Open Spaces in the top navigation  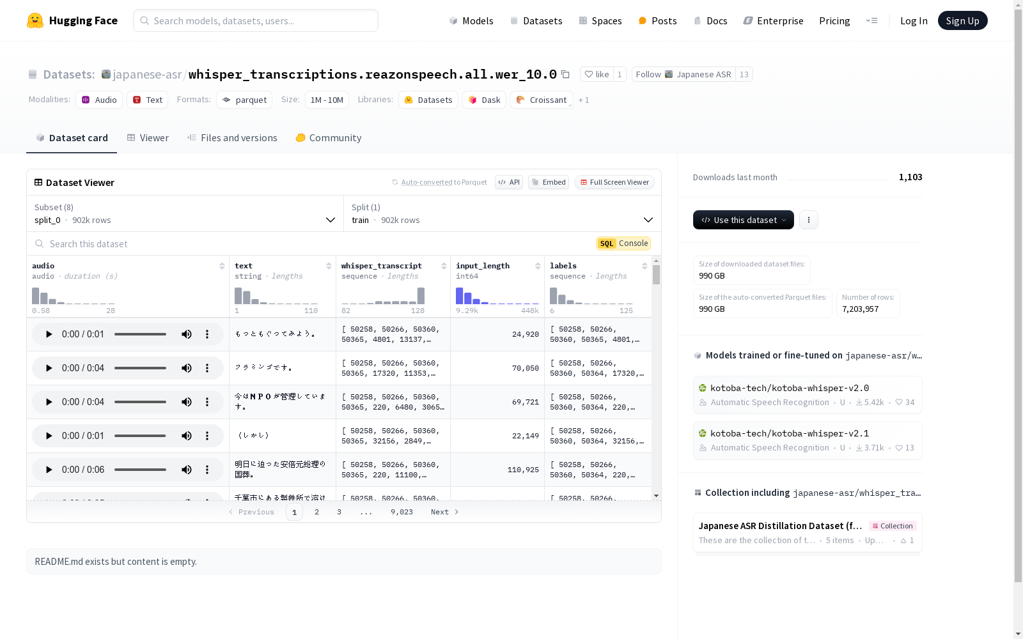coord(600,21)
